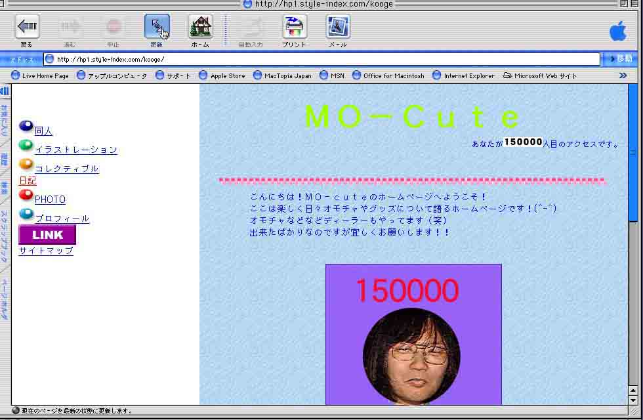Open the イラストレーション link
643x420 pixels.
pos(76,150)
